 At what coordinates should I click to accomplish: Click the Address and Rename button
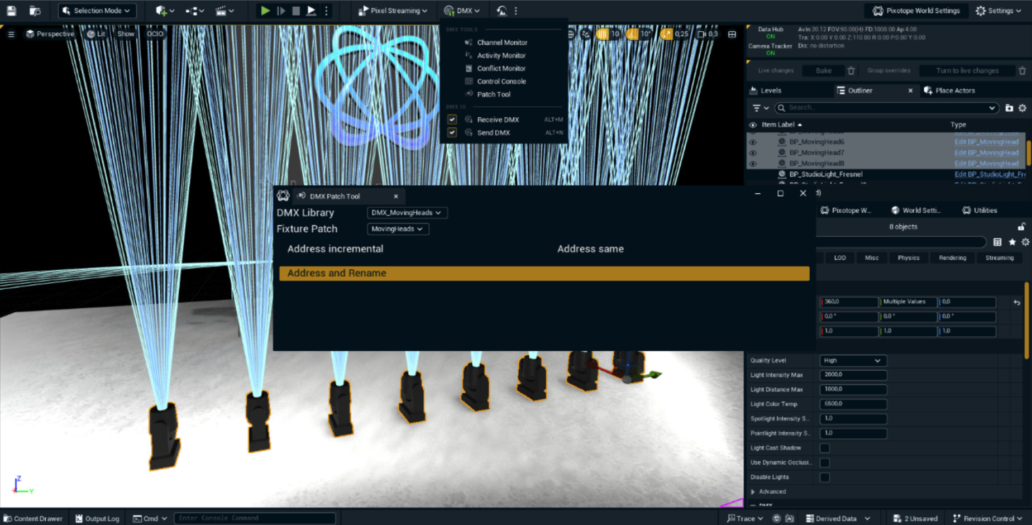pos(544,273)
